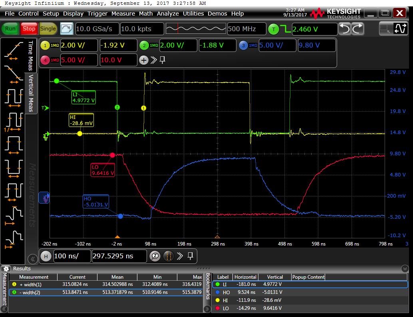Click the undo arrow icon
Viewport: 413px width, 317px height.
click(x=345, y=29)
